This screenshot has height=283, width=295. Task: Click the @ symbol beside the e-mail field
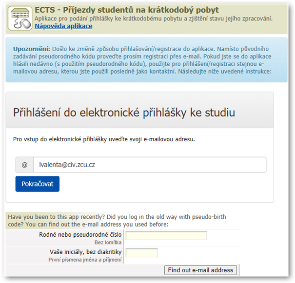tap(24, 165)
